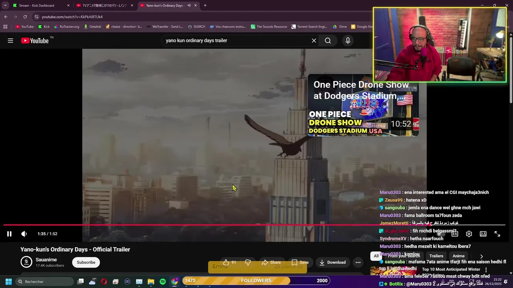Reload the current page
The image size is (513, 288).
25,17
